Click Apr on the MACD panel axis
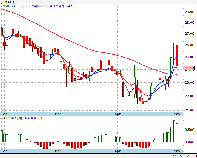Screen dimensions: 197x158 point(118,151)
